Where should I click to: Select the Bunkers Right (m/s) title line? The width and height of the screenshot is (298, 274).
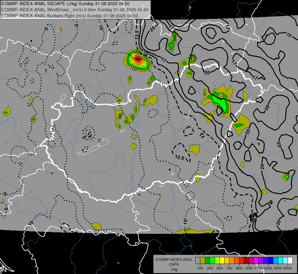[x=69, y=16]
